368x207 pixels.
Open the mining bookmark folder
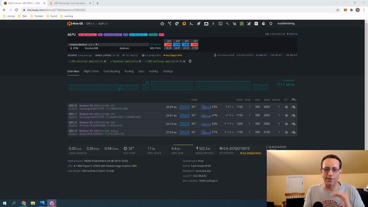pyautogui.click(x=9, y=16)
